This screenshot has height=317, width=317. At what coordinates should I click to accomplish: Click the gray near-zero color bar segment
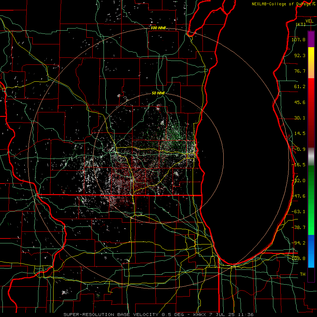311,156
